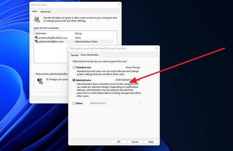The image size is (233, 151).
Task: Open the Administrators group dropdown
Action: coord(116,103)
